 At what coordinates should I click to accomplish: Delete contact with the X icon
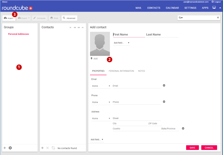coord(48,148)
